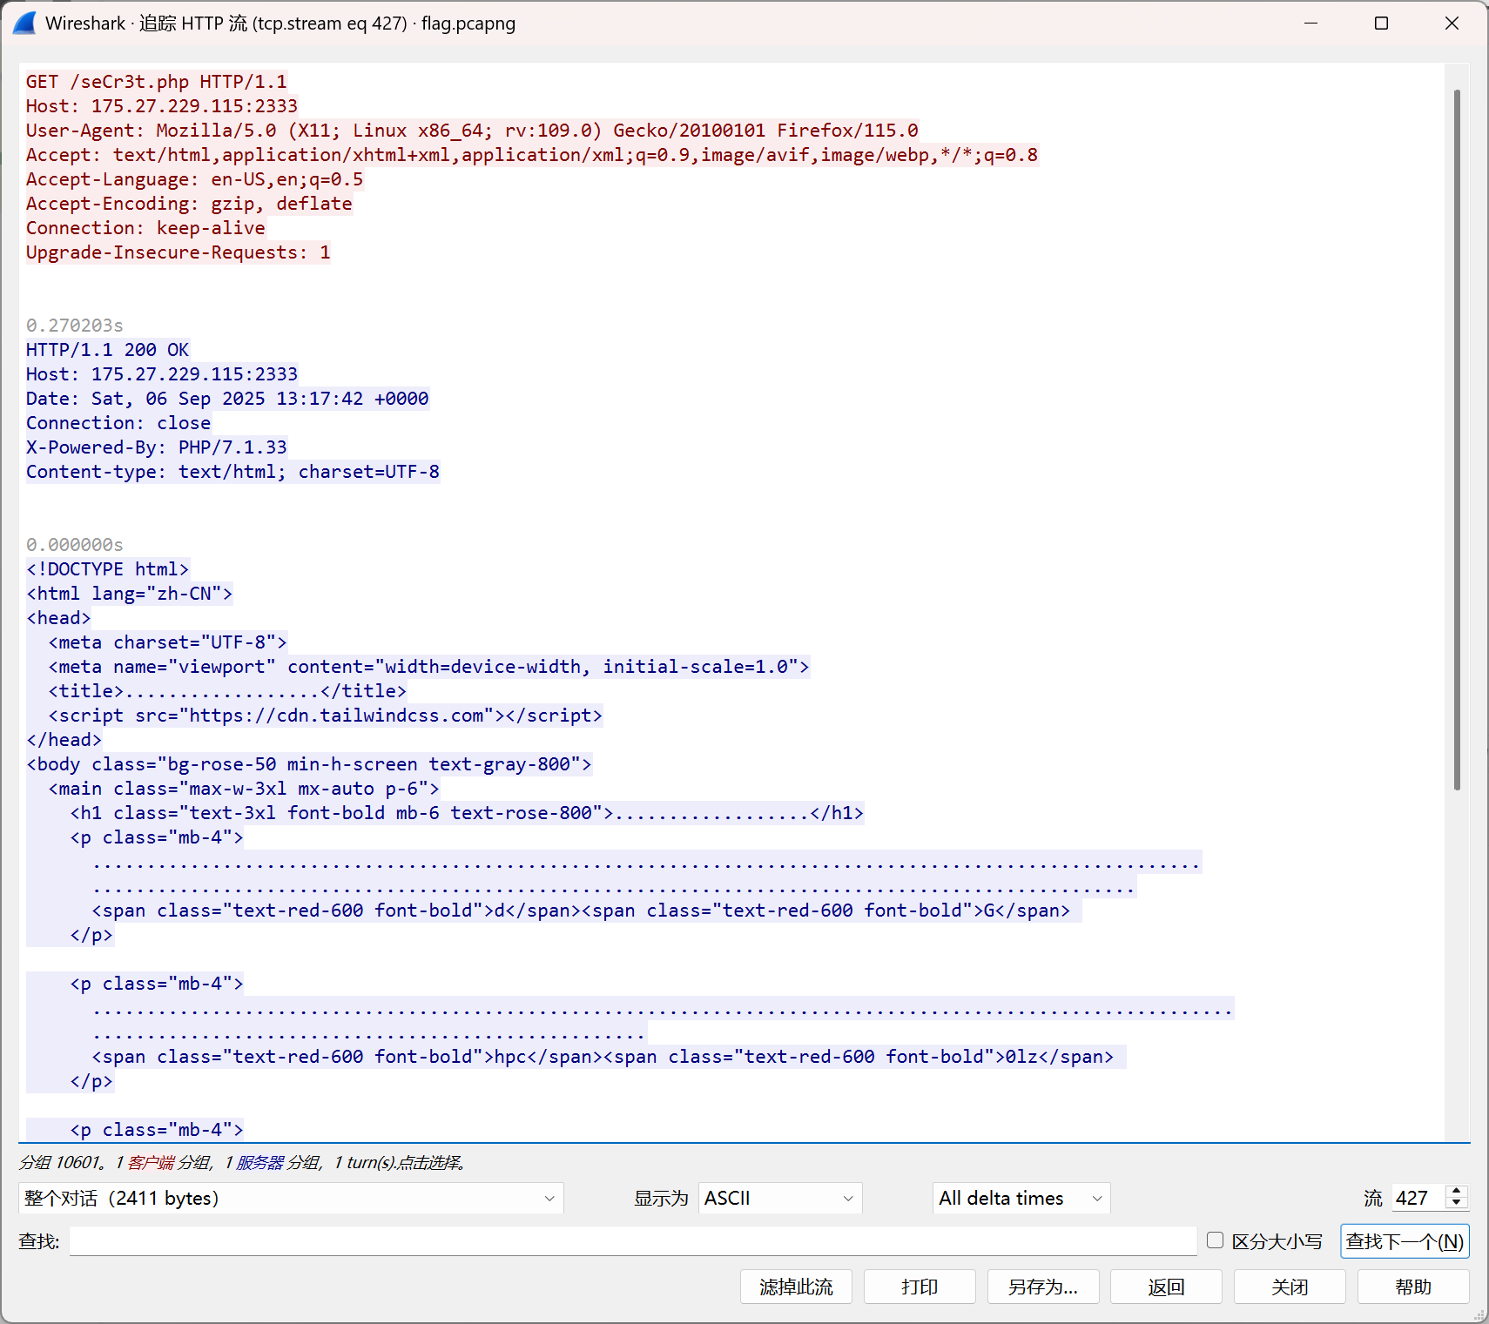Click the 打印 print button
Viewport: 1489px width, 1324px height.
click(x=920, y=1287)
